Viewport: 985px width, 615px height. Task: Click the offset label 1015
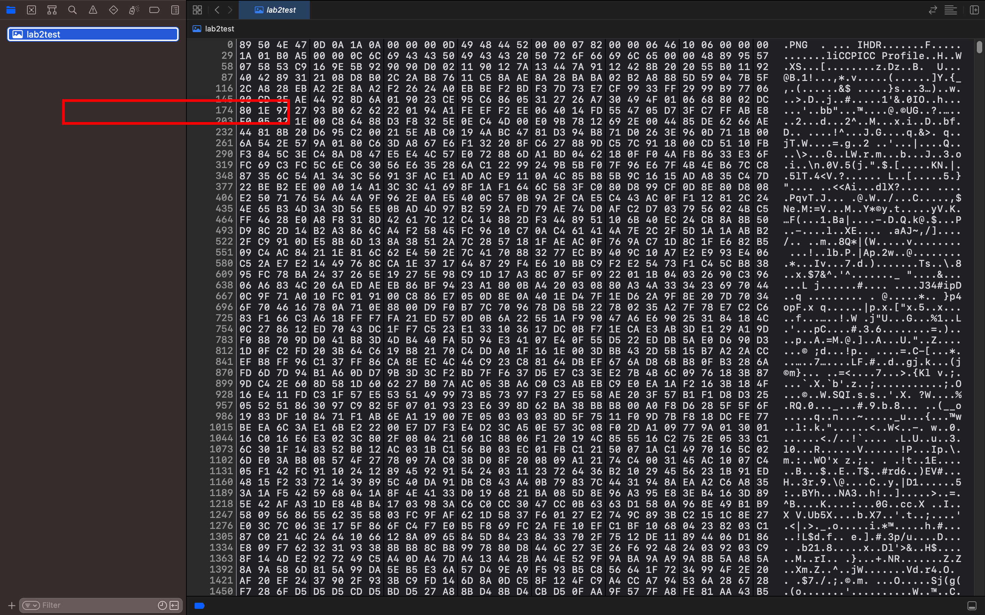click(x=221, y=427)
